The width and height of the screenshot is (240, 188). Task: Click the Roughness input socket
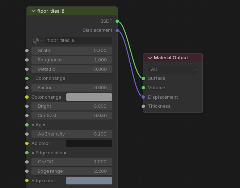pyautogui.click(x=27, y=60)
